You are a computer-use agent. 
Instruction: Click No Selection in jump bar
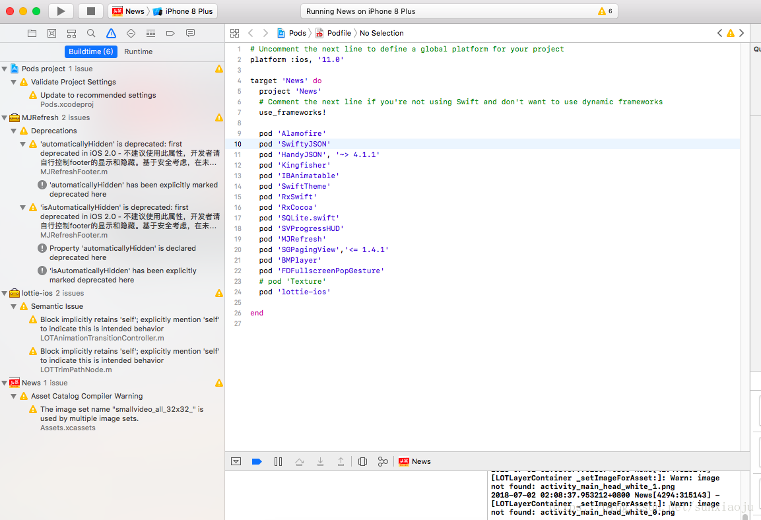(381, 33)
